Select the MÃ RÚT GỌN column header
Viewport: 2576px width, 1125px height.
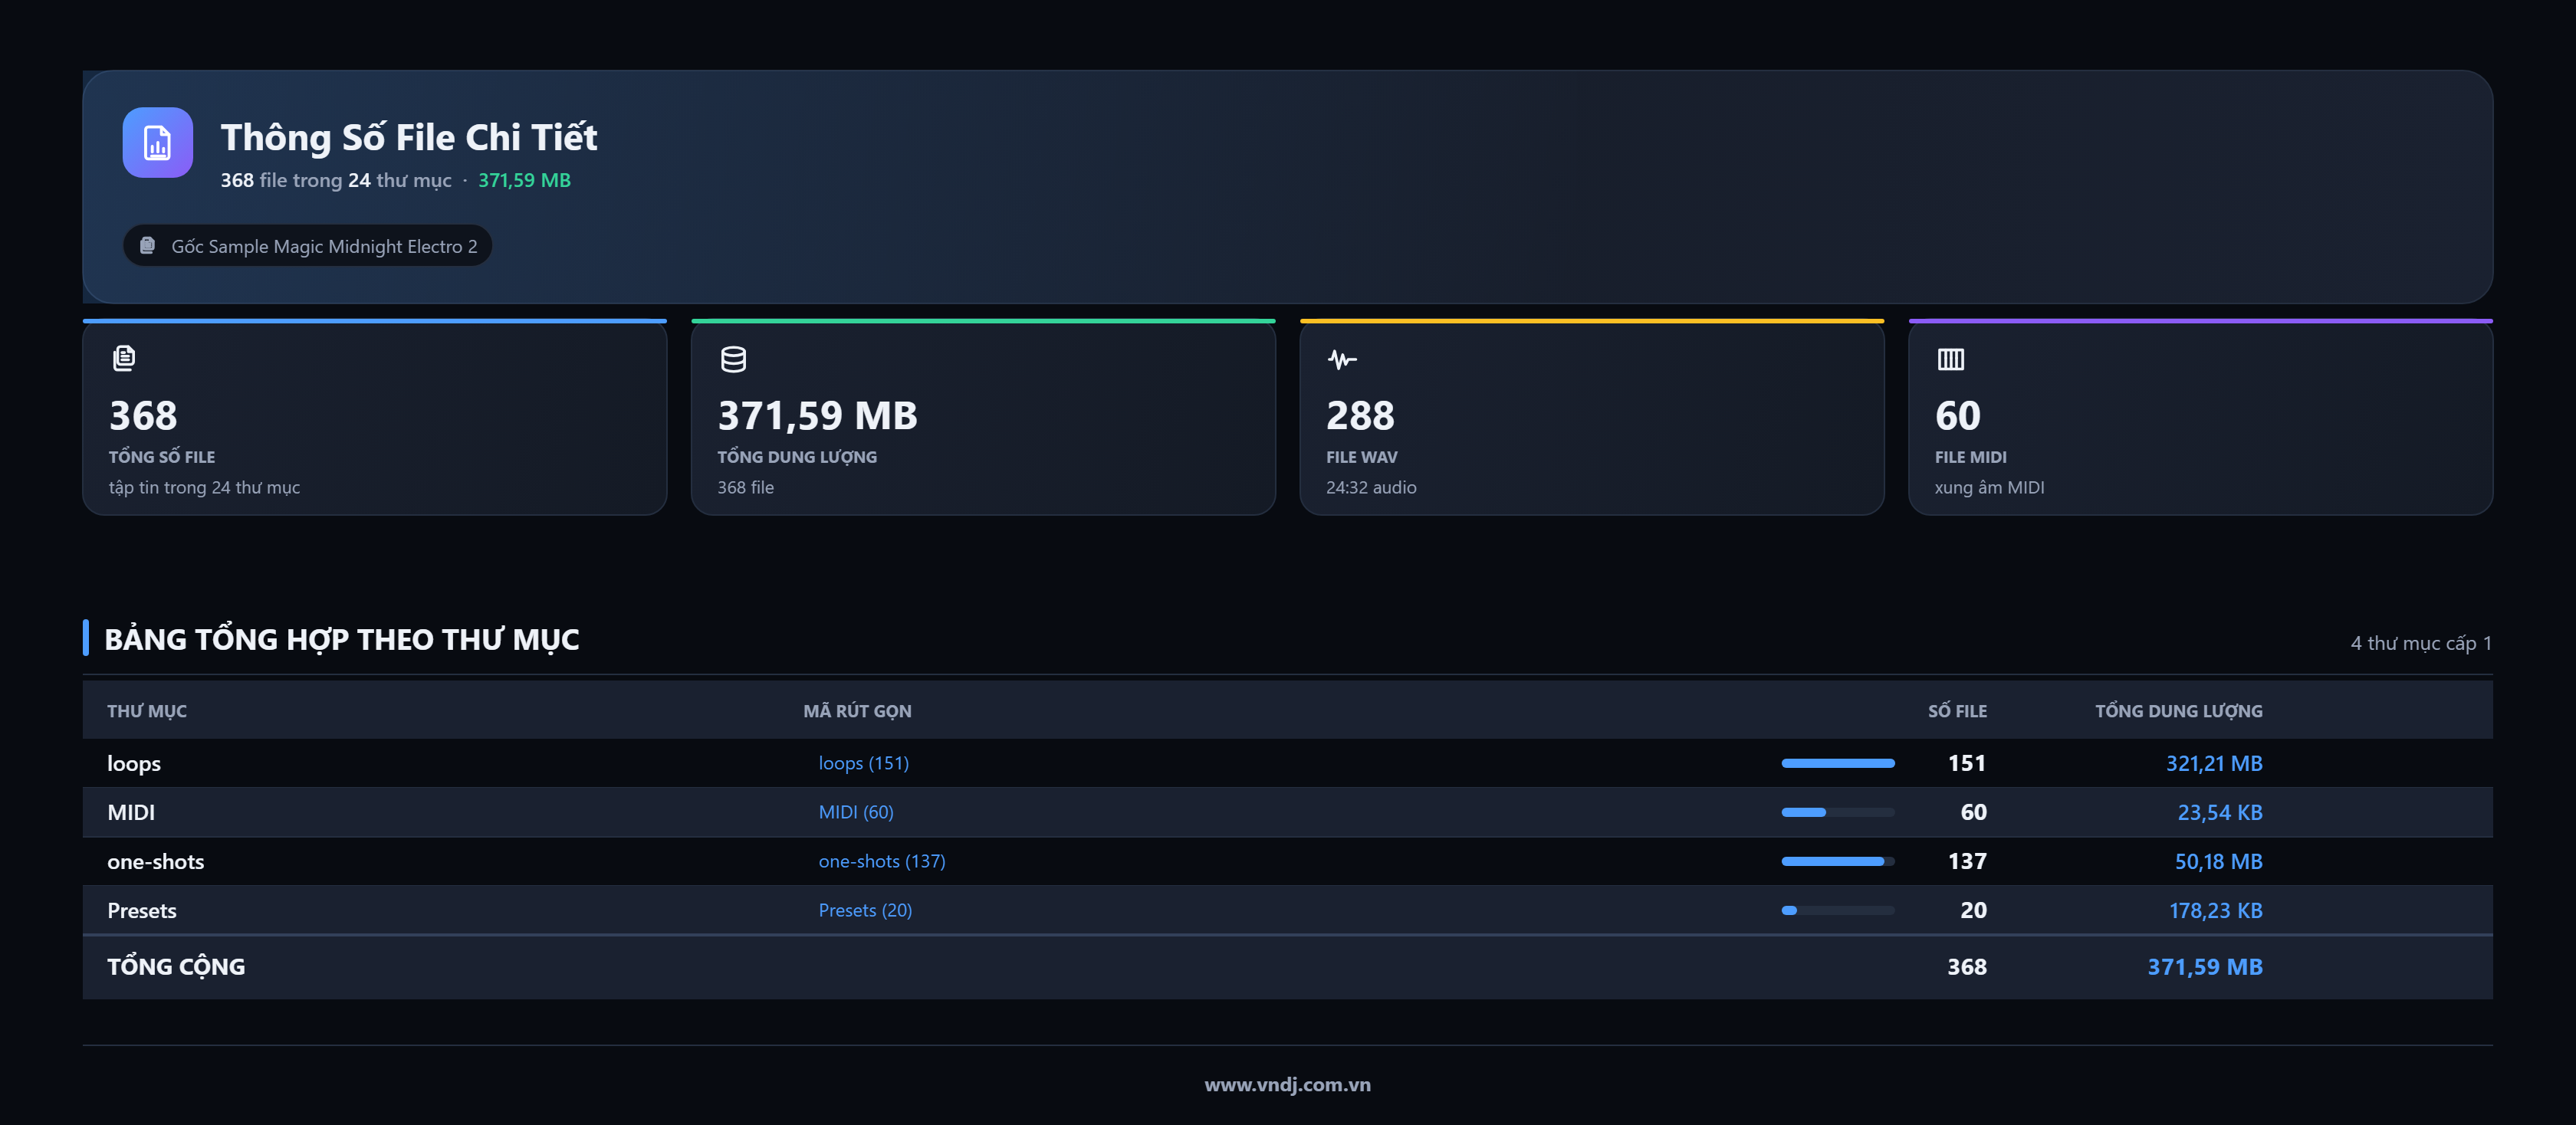point(857,711)
